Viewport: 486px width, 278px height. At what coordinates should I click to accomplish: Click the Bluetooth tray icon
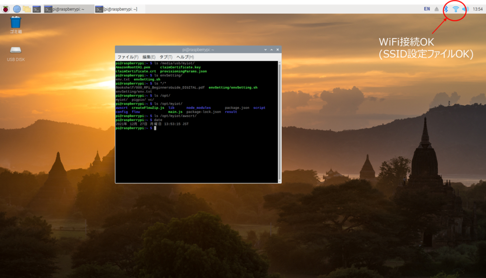(446, 9)
